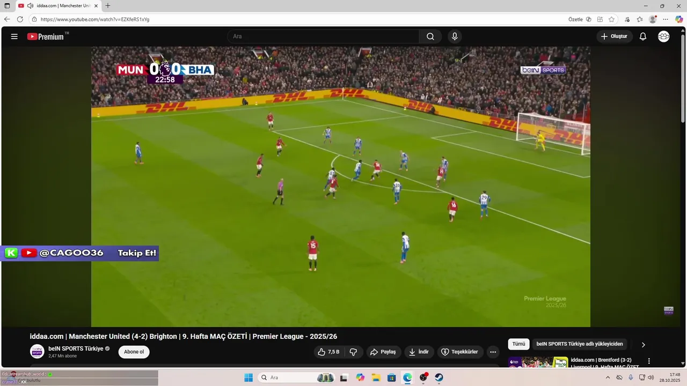Open the beIN SPORTS Türkiye channel avatar
This screenshot has width=687, height=386.
[x=37, y=352]
